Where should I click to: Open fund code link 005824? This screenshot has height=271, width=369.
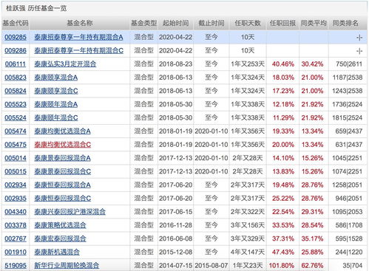pyautogui.click(x=16, y=91)
